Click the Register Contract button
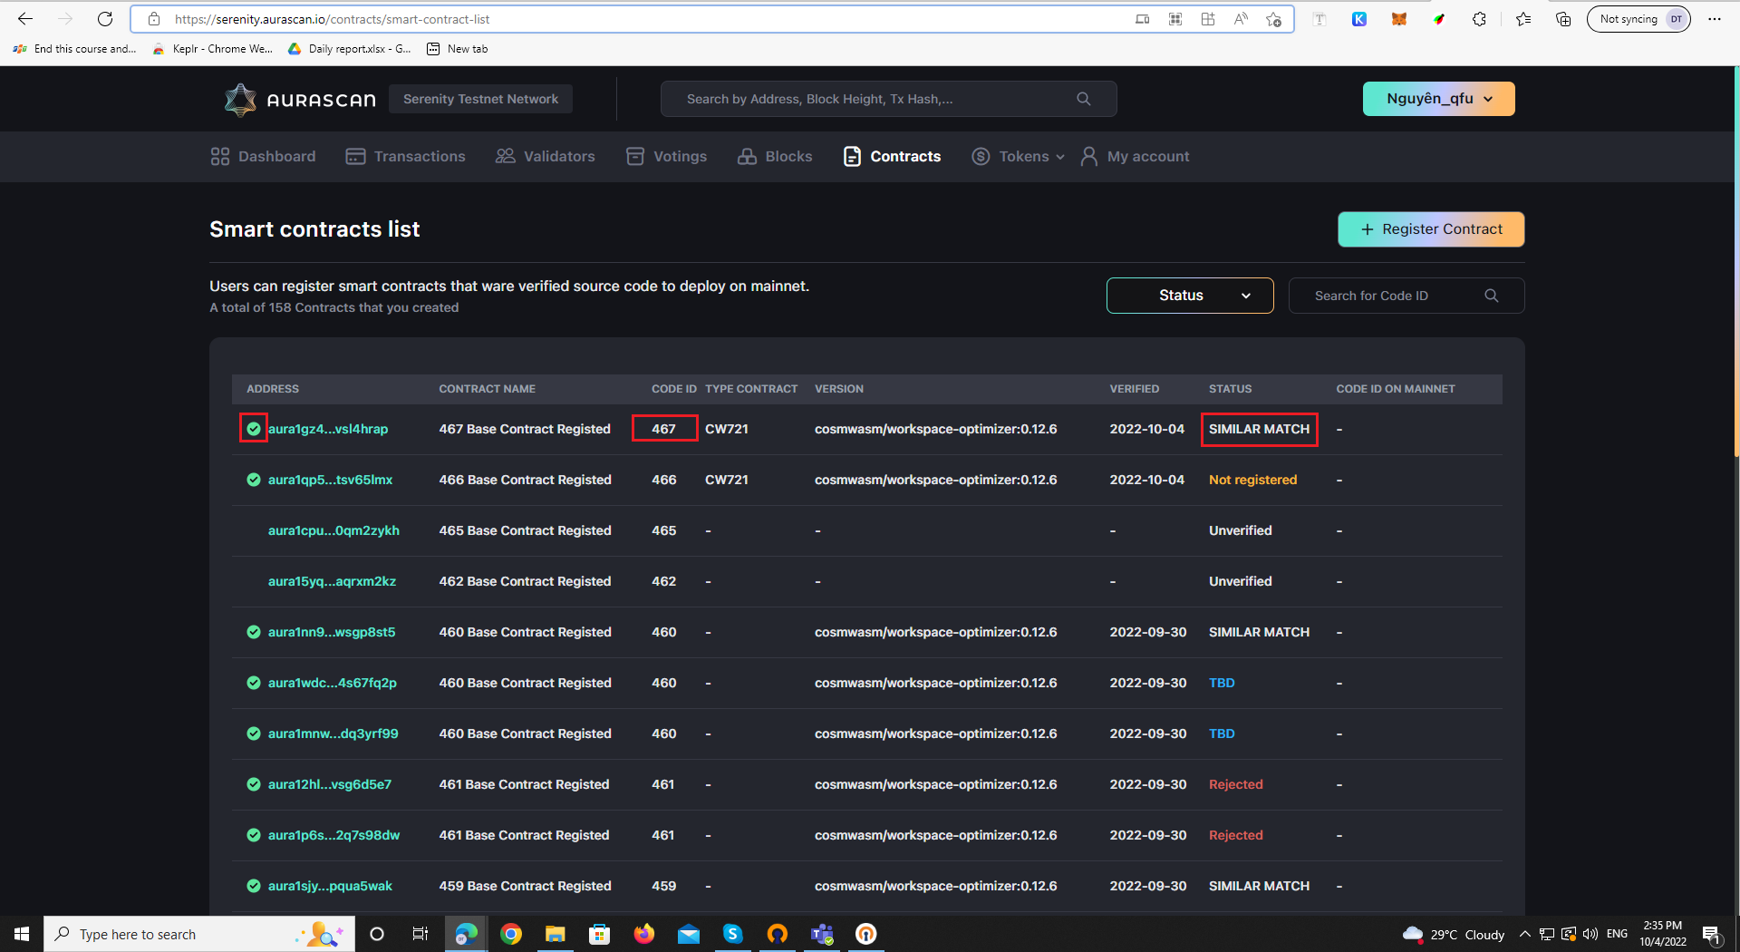1740x952 pixels. point(1430,228)
